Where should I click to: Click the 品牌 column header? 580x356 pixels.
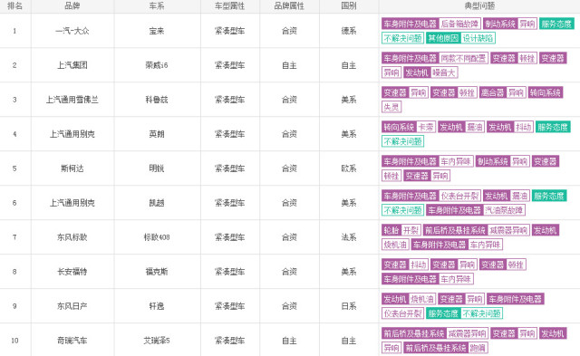[72, 6]
